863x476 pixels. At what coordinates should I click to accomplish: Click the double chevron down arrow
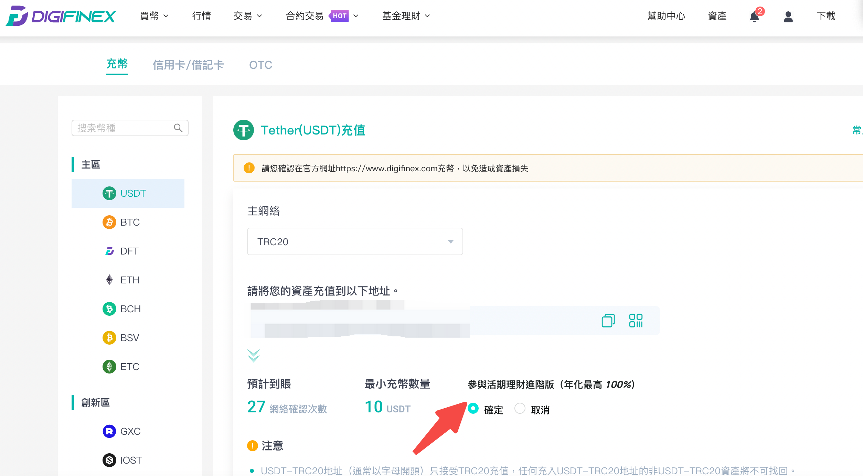(x=254, y=356)
